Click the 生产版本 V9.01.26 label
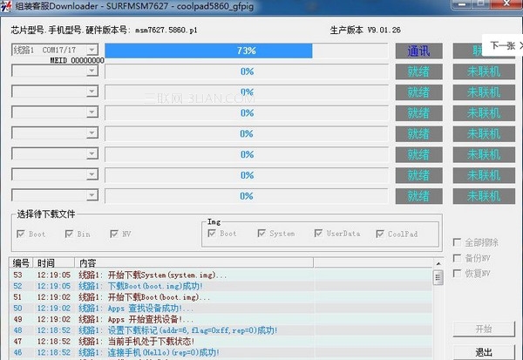This screenshot has width=523, height=360. click(365, 30)
